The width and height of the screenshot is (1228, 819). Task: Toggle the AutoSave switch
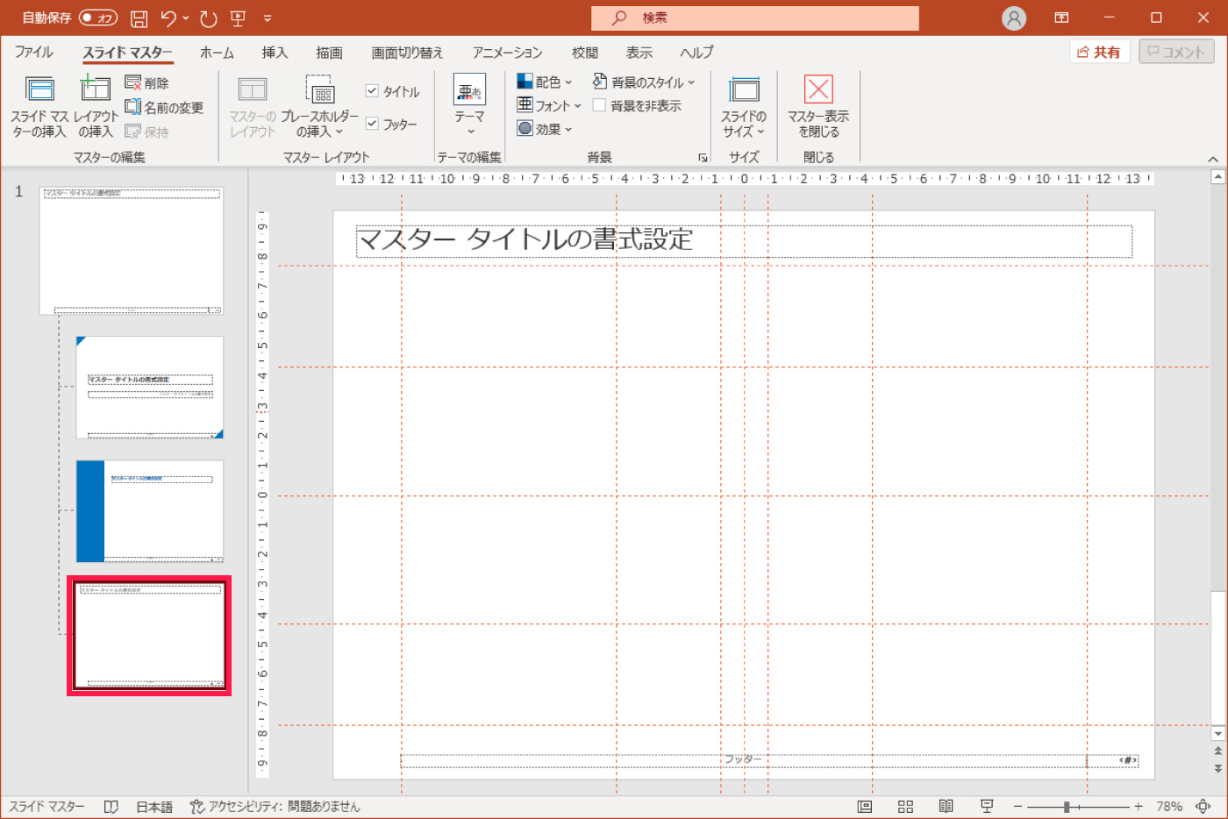98,18
